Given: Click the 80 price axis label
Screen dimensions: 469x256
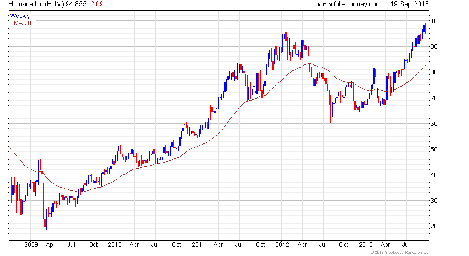Looking at the screenshot, I should (x=434, y=72).
